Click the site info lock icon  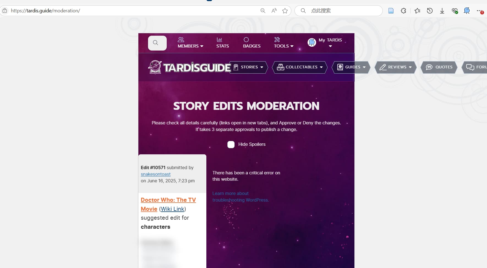[x=5, y=11]
